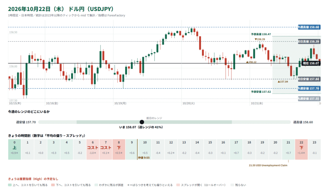Screen dimensions: 329x187
Task: Select hour 2 cell showing +0.0
Action: pyautogui.click(x=40, y=149)
